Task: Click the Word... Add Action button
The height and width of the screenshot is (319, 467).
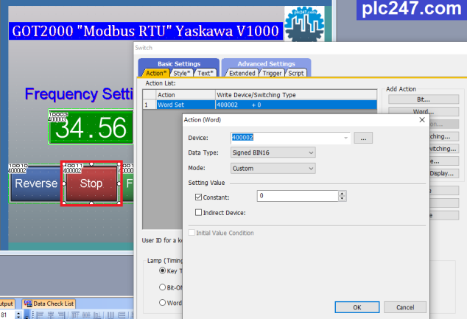Action: click(x=424, y=112)
